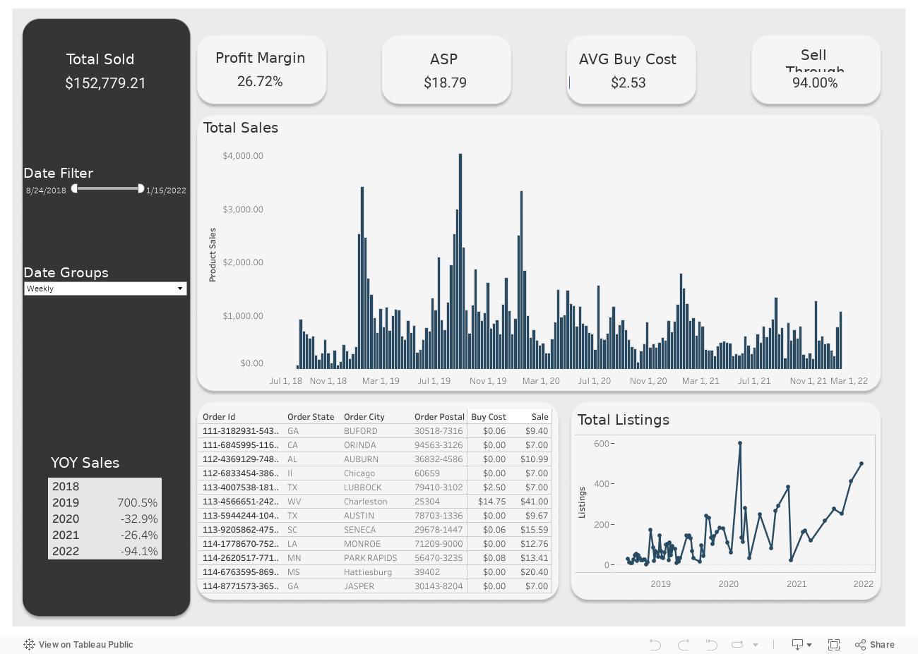Click the Profit Margin 26.72% value
The image size is (918, 654).
260,82
